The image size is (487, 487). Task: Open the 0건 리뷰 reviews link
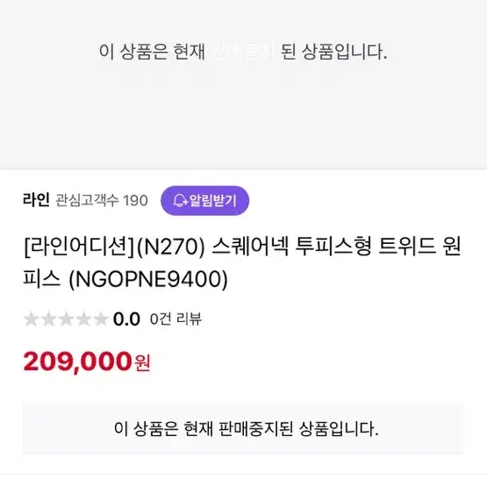click(175, 319)
